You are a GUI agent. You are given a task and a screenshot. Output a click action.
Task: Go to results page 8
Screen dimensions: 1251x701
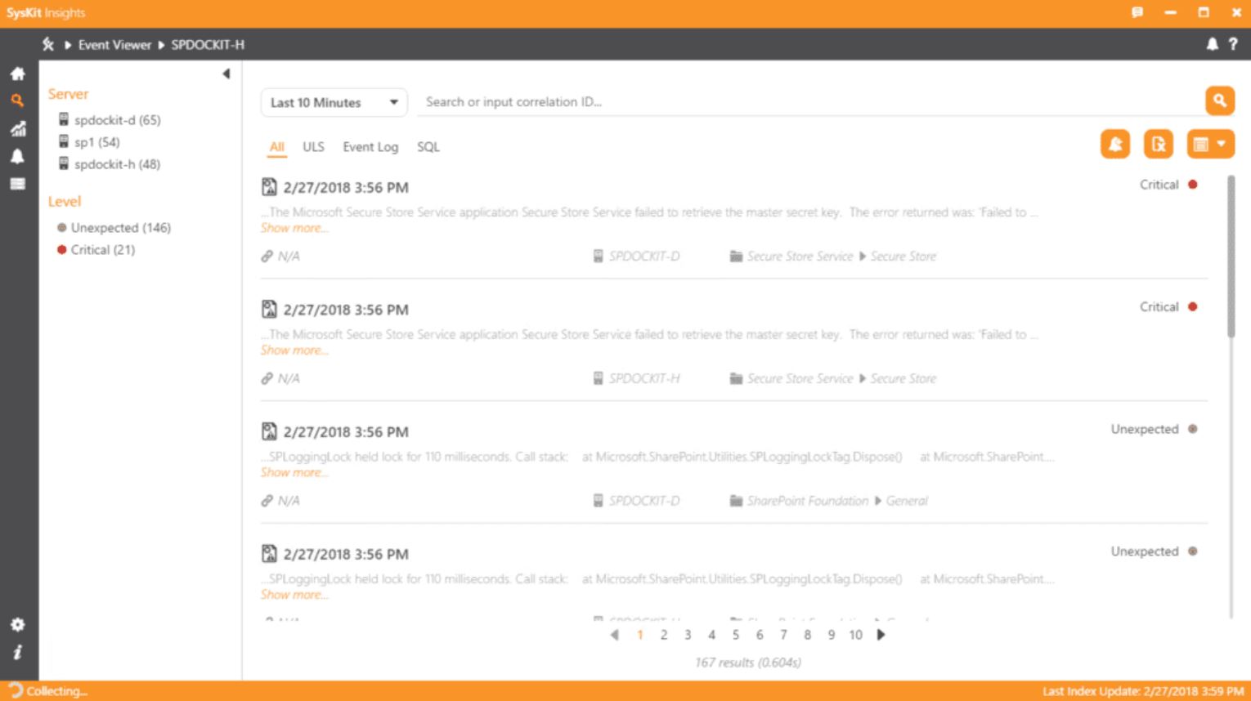pos(807,635)
